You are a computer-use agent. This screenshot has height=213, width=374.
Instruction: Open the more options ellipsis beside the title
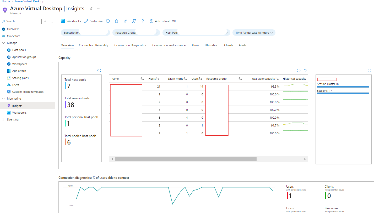point(98,9)
